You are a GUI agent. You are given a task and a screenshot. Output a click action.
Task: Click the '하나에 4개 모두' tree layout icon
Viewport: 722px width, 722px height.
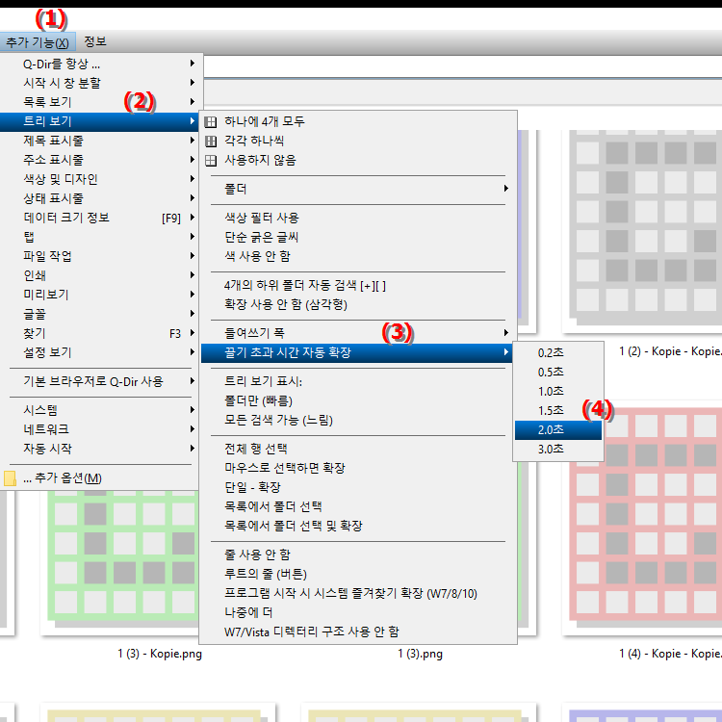(211, 122)
